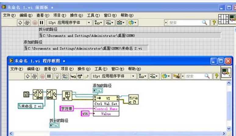Click Run arrow in front panel toolbar
This screenshot has width=236, height=136.
20,23
